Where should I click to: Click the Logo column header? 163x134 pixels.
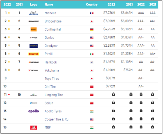point(33,5)
